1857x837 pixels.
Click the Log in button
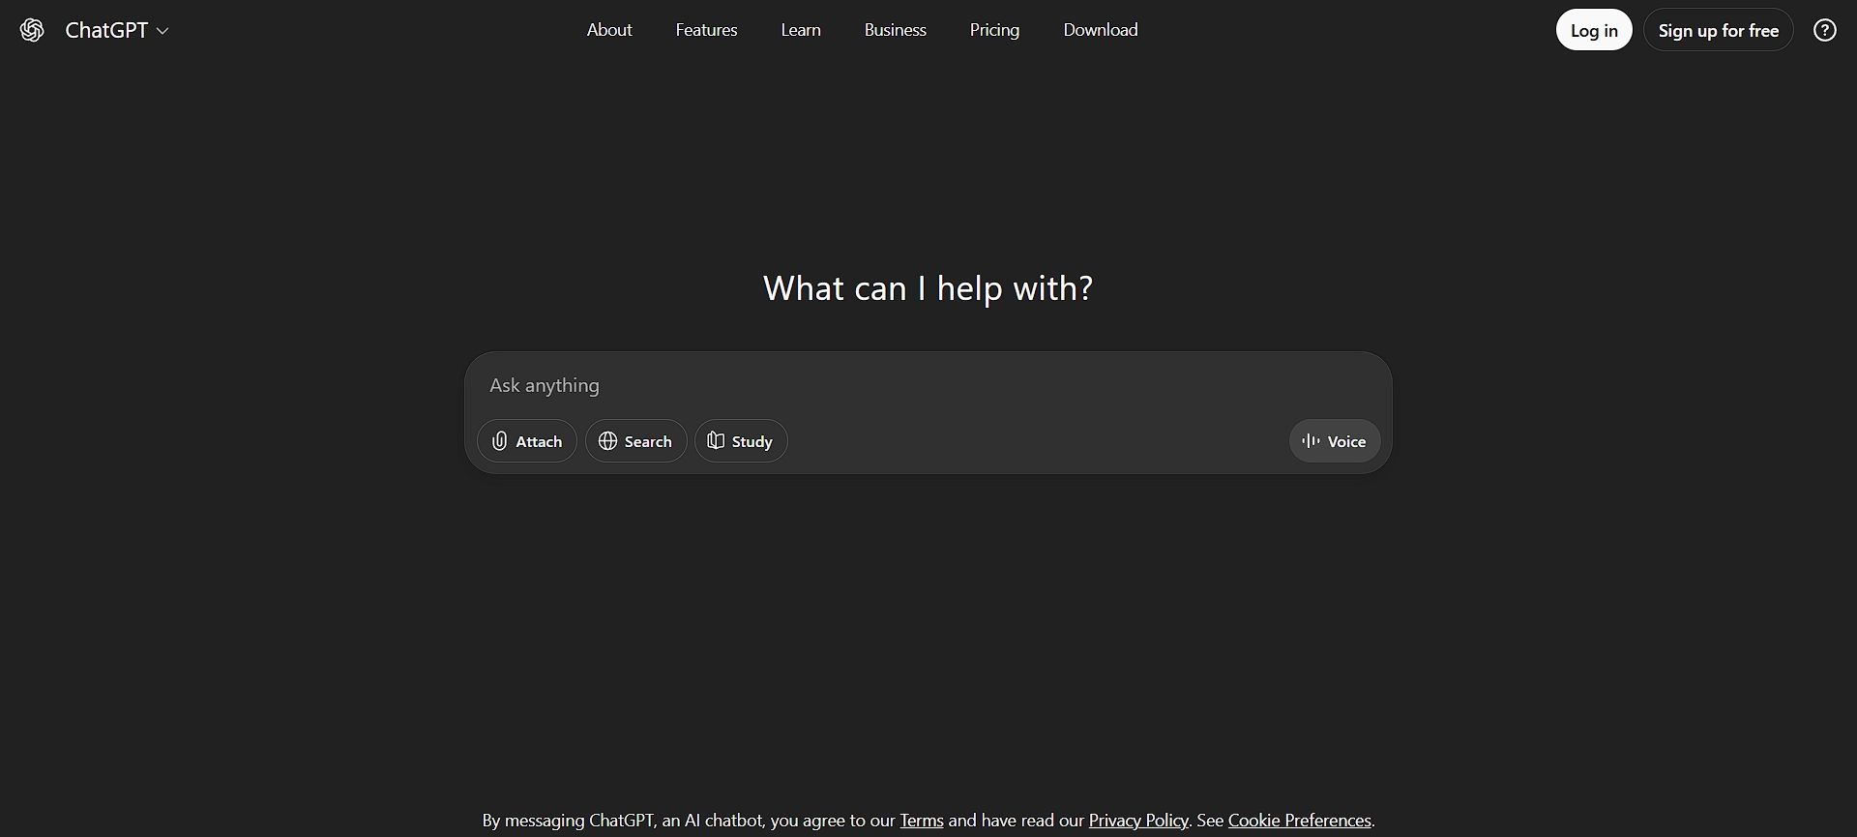click(1594, 30)
